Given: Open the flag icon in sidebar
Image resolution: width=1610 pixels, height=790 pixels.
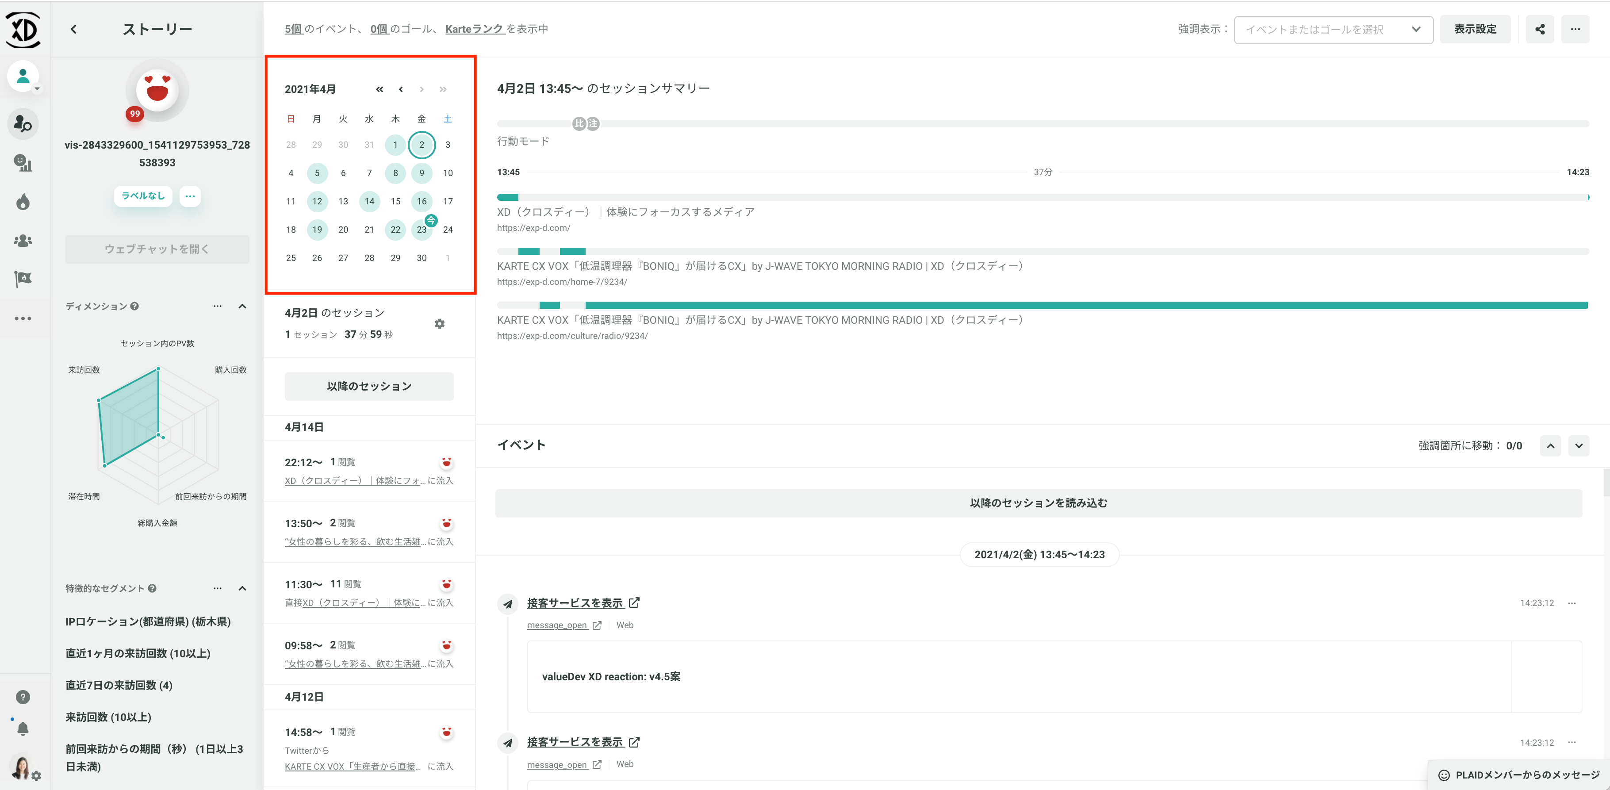Looking at the screenshot, I should tap(23, 279).
